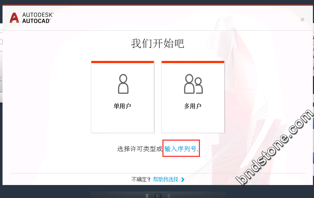Select the compact list view icon
Screen dimensions: 314x198
[169, 195]
